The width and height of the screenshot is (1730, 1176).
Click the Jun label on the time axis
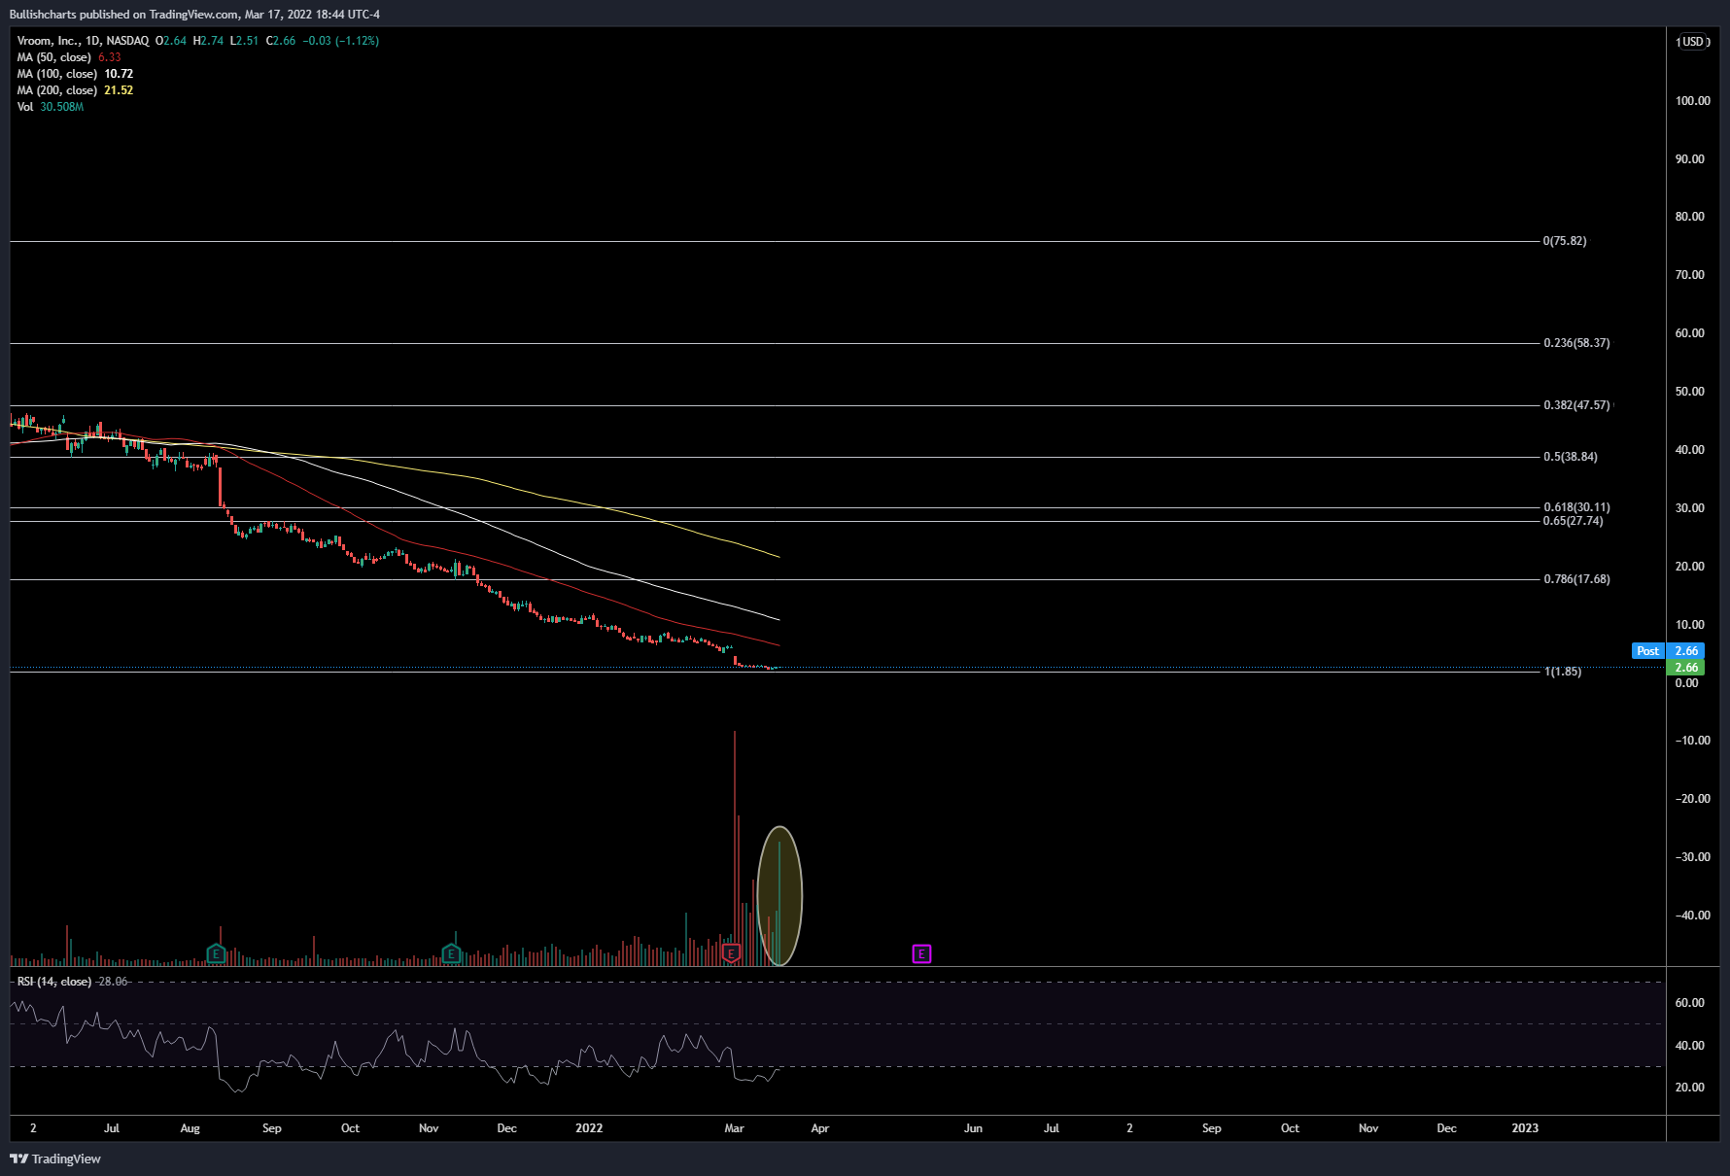point(973,1128)
